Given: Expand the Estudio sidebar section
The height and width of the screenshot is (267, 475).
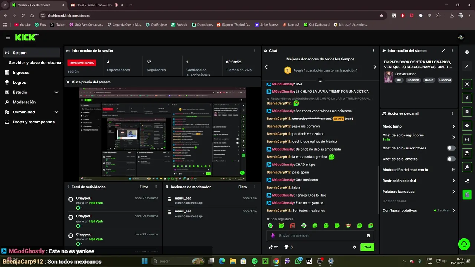Looking at the screenshot, I should point(32,92).
